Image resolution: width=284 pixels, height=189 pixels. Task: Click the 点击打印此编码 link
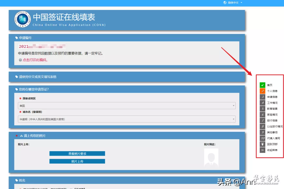[x=35, y=60]
